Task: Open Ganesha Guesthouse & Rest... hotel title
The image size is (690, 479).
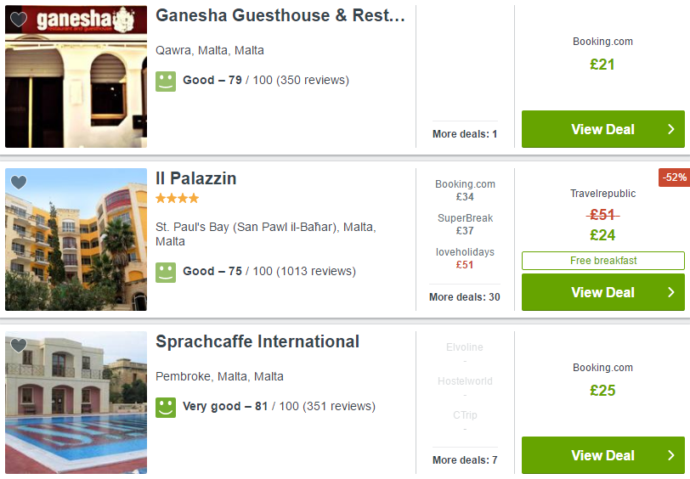Action: (x=280, y=15)
